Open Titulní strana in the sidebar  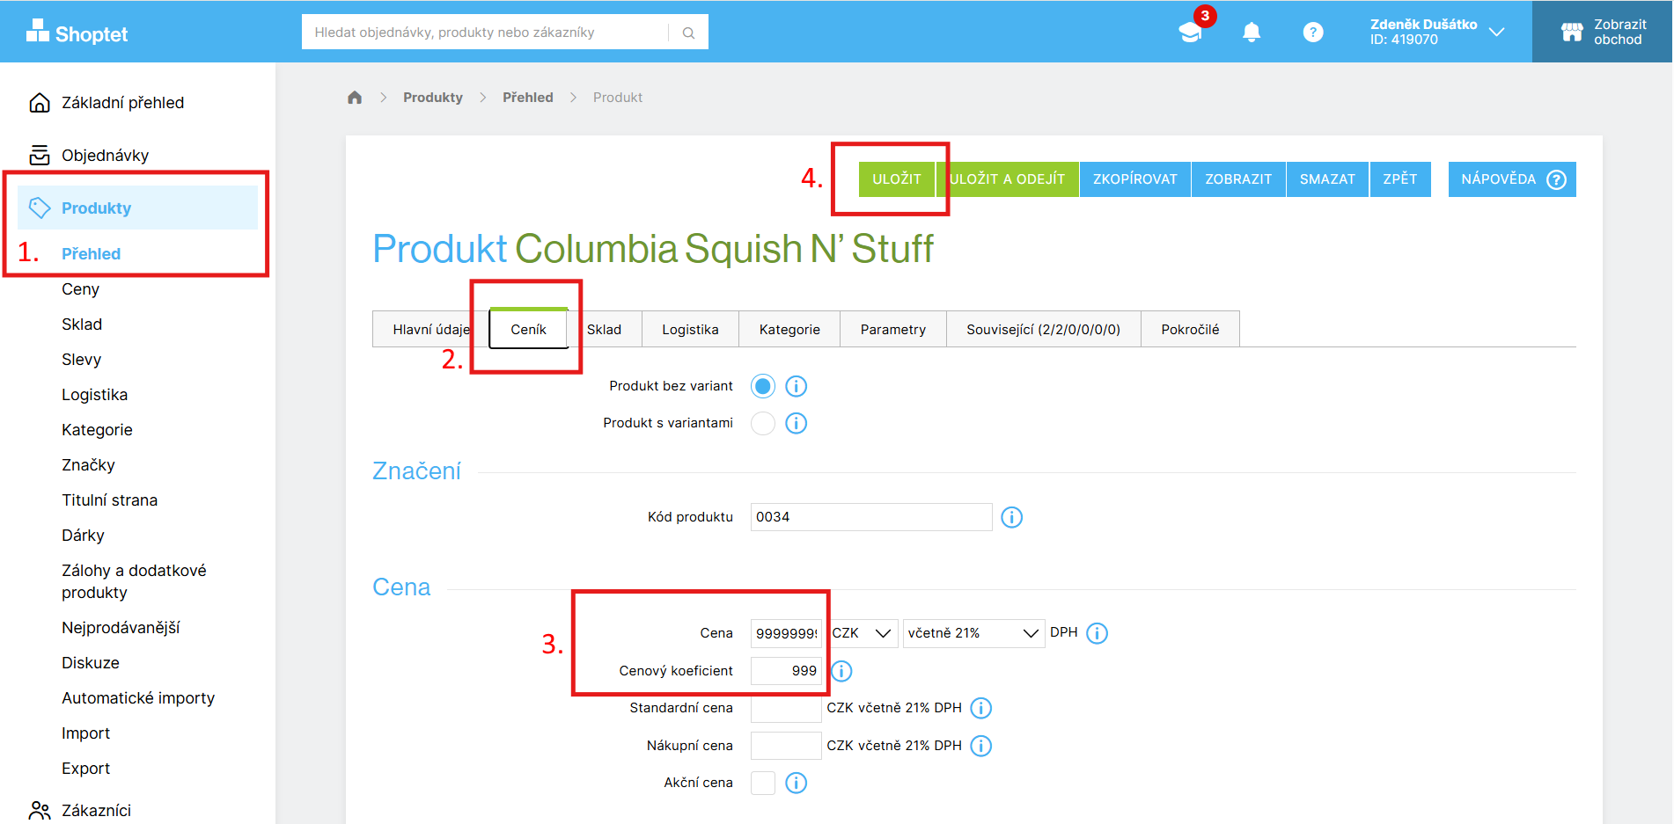(109, 500)
